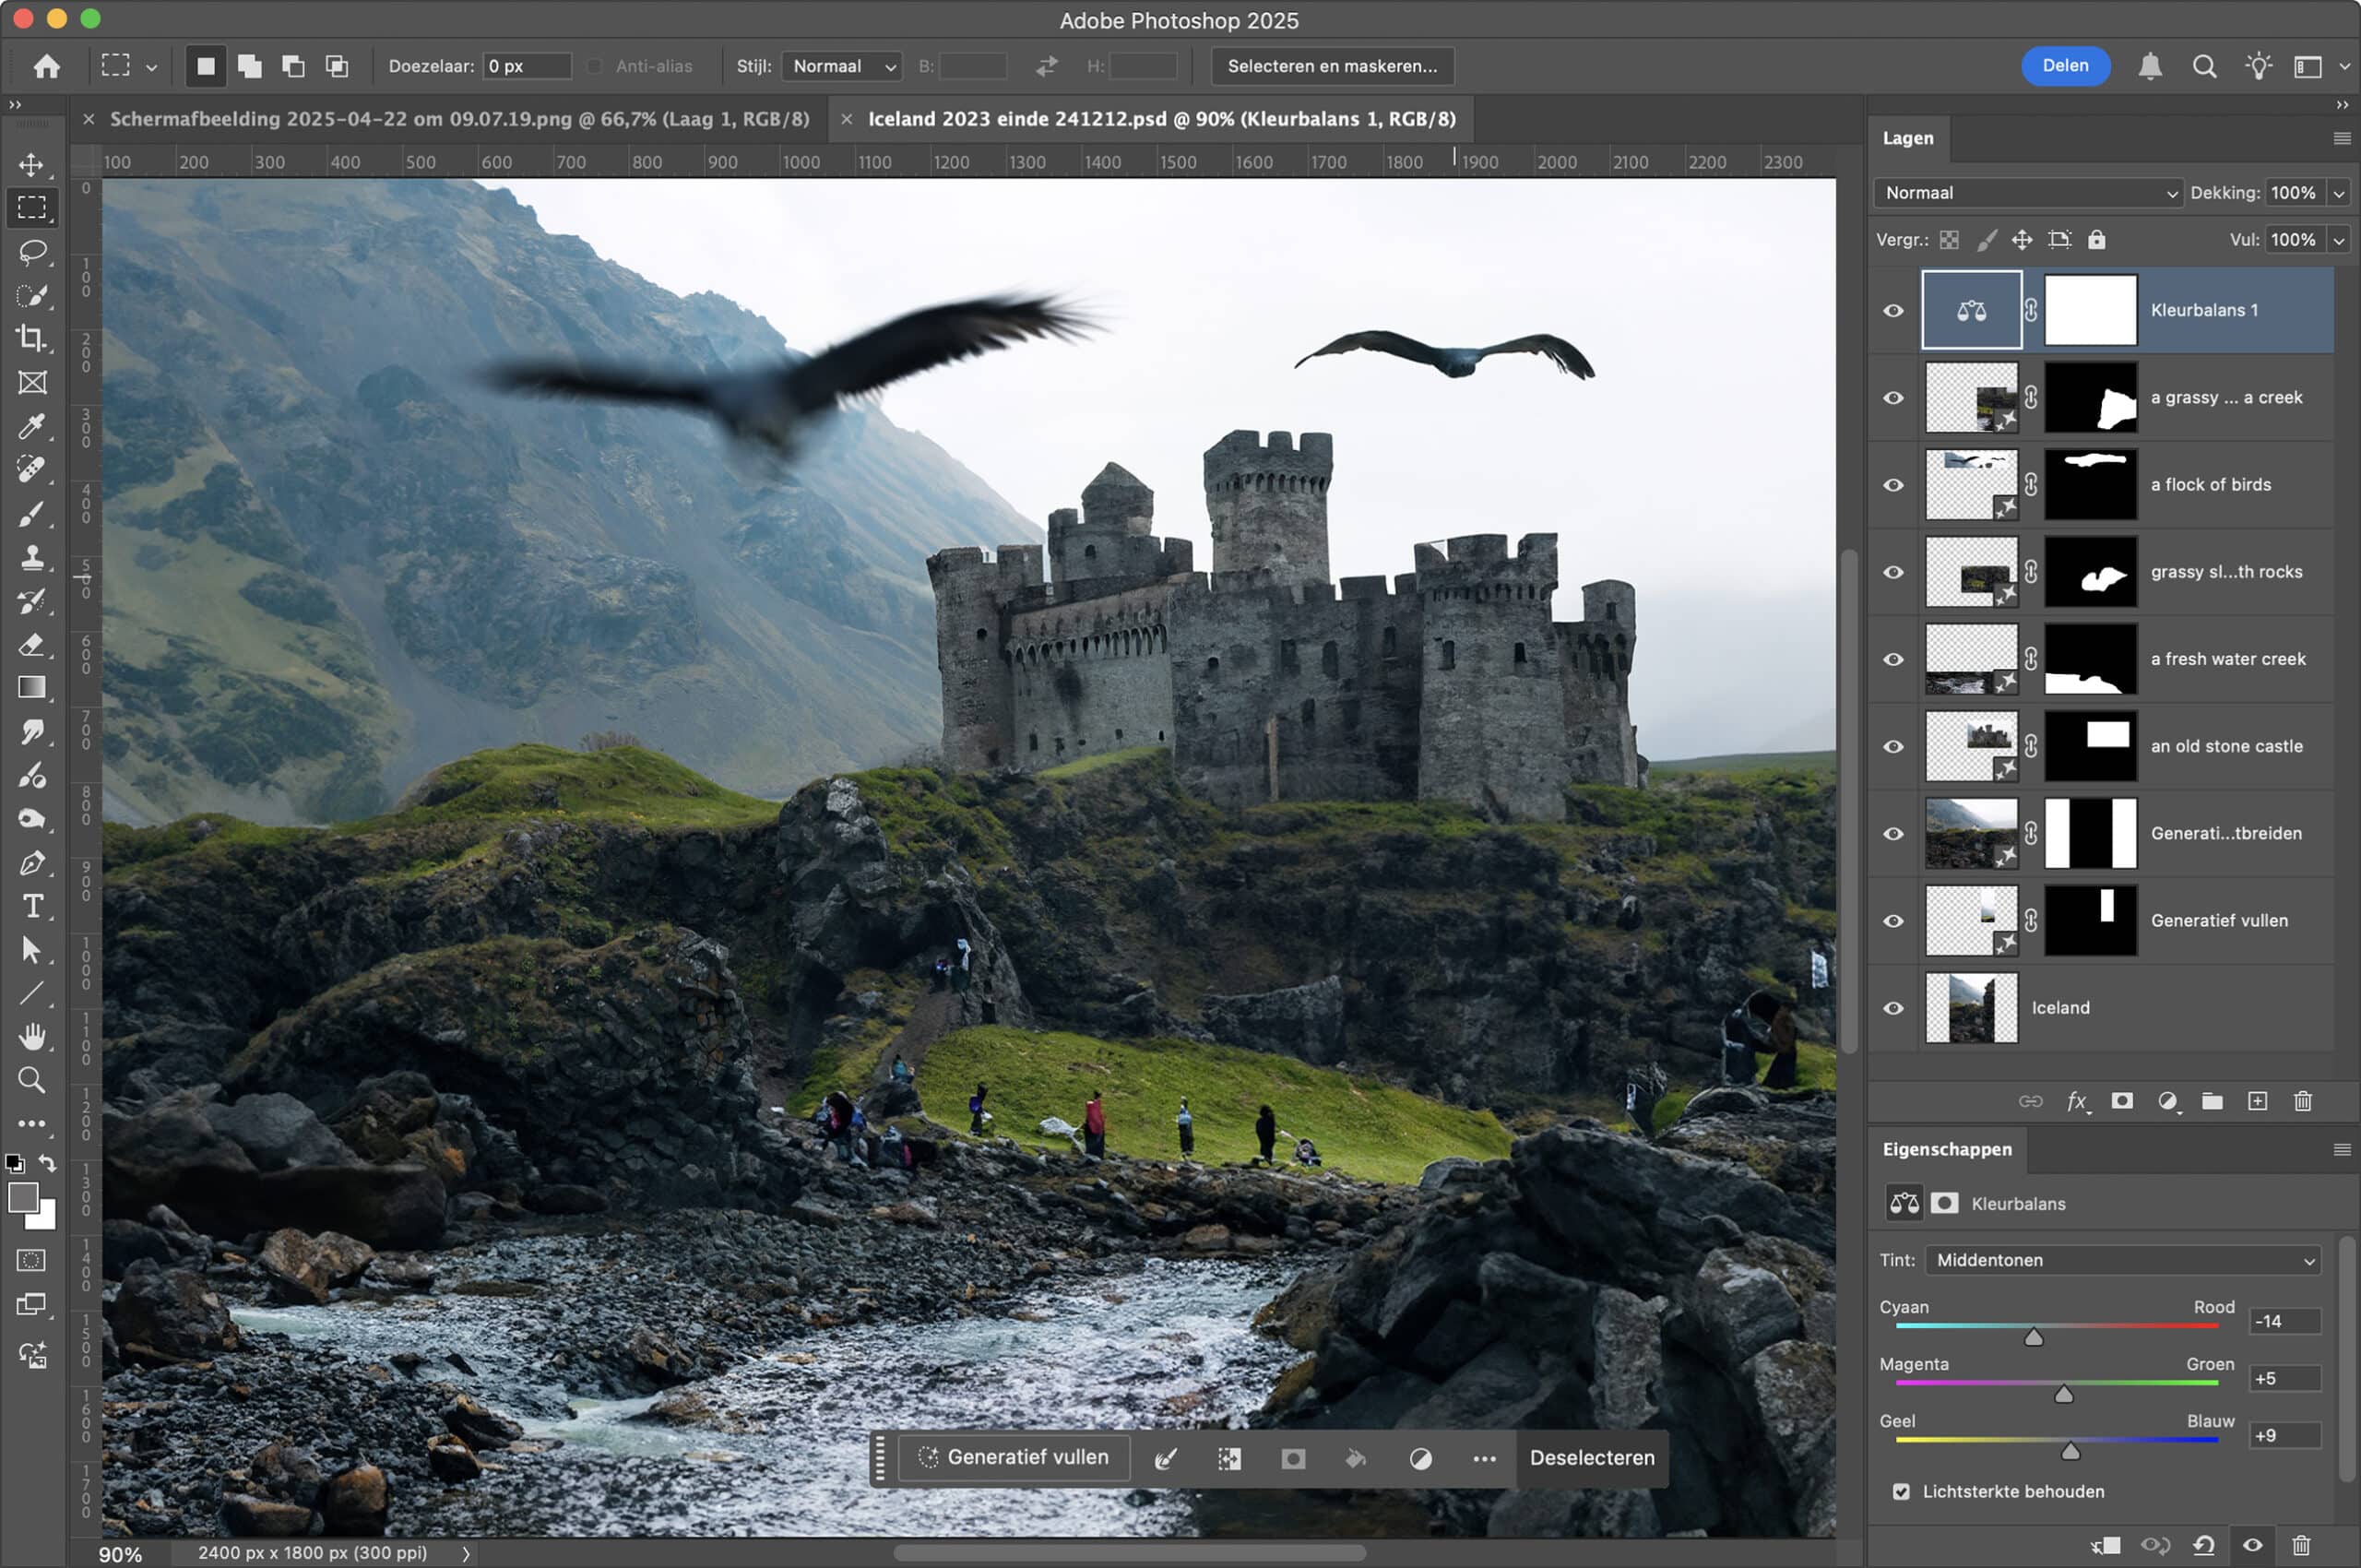Image resolution: width=2361 pixels, height=1568 pixels.
Task: Click the notifications bell icon
Action: point(2149,66)
